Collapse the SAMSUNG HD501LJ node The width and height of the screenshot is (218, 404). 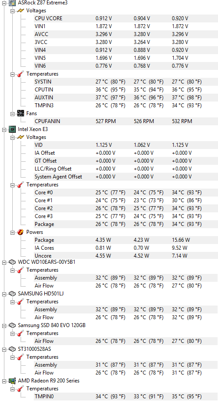(x=4, y=294)
